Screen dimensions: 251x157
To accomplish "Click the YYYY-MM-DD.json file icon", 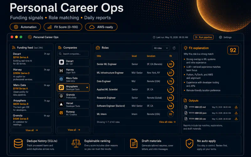I will click(186, 113).
